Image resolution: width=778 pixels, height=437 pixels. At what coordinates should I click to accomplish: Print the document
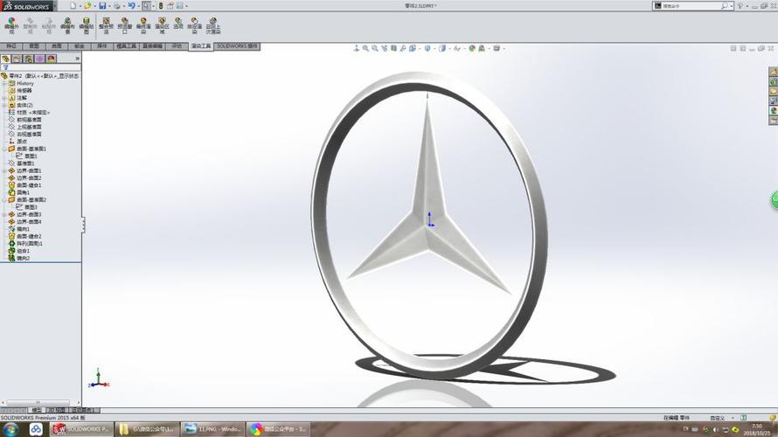coord(117,6)
